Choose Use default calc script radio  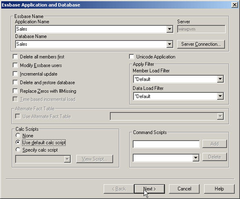click(x=18, y=142)
